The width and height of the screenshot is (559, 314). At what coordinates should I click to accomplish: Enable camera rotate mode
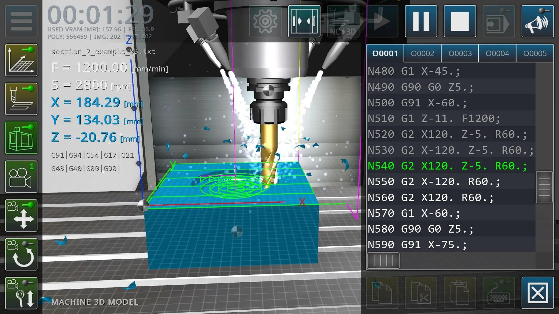click(21, 254)
